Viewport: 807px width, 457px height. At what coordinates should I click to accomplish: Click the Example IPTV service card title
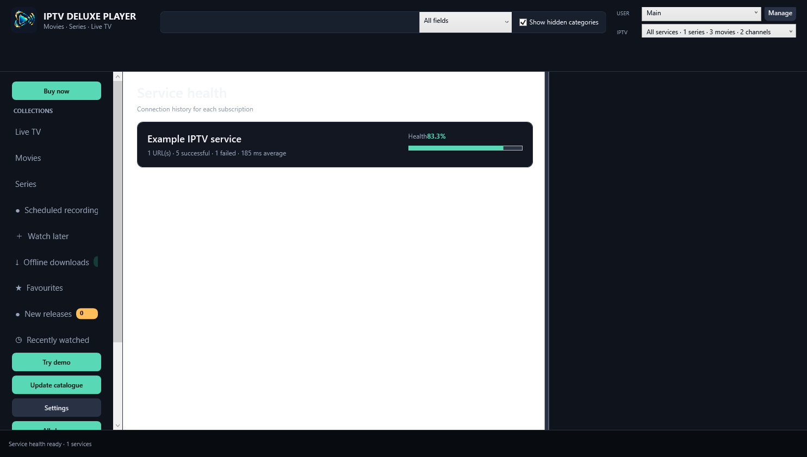[x=194, y=139]
